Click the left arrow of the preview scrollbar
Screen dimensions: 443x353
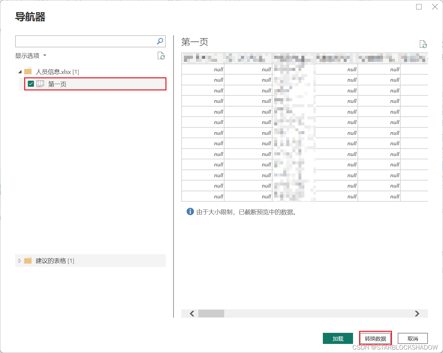coord(192,313)
